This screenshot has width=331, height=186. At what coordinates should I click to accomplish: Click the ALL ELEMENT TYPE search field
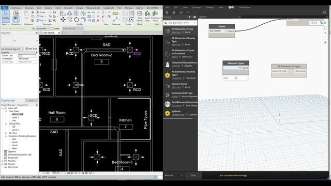[x=180, y=23]
